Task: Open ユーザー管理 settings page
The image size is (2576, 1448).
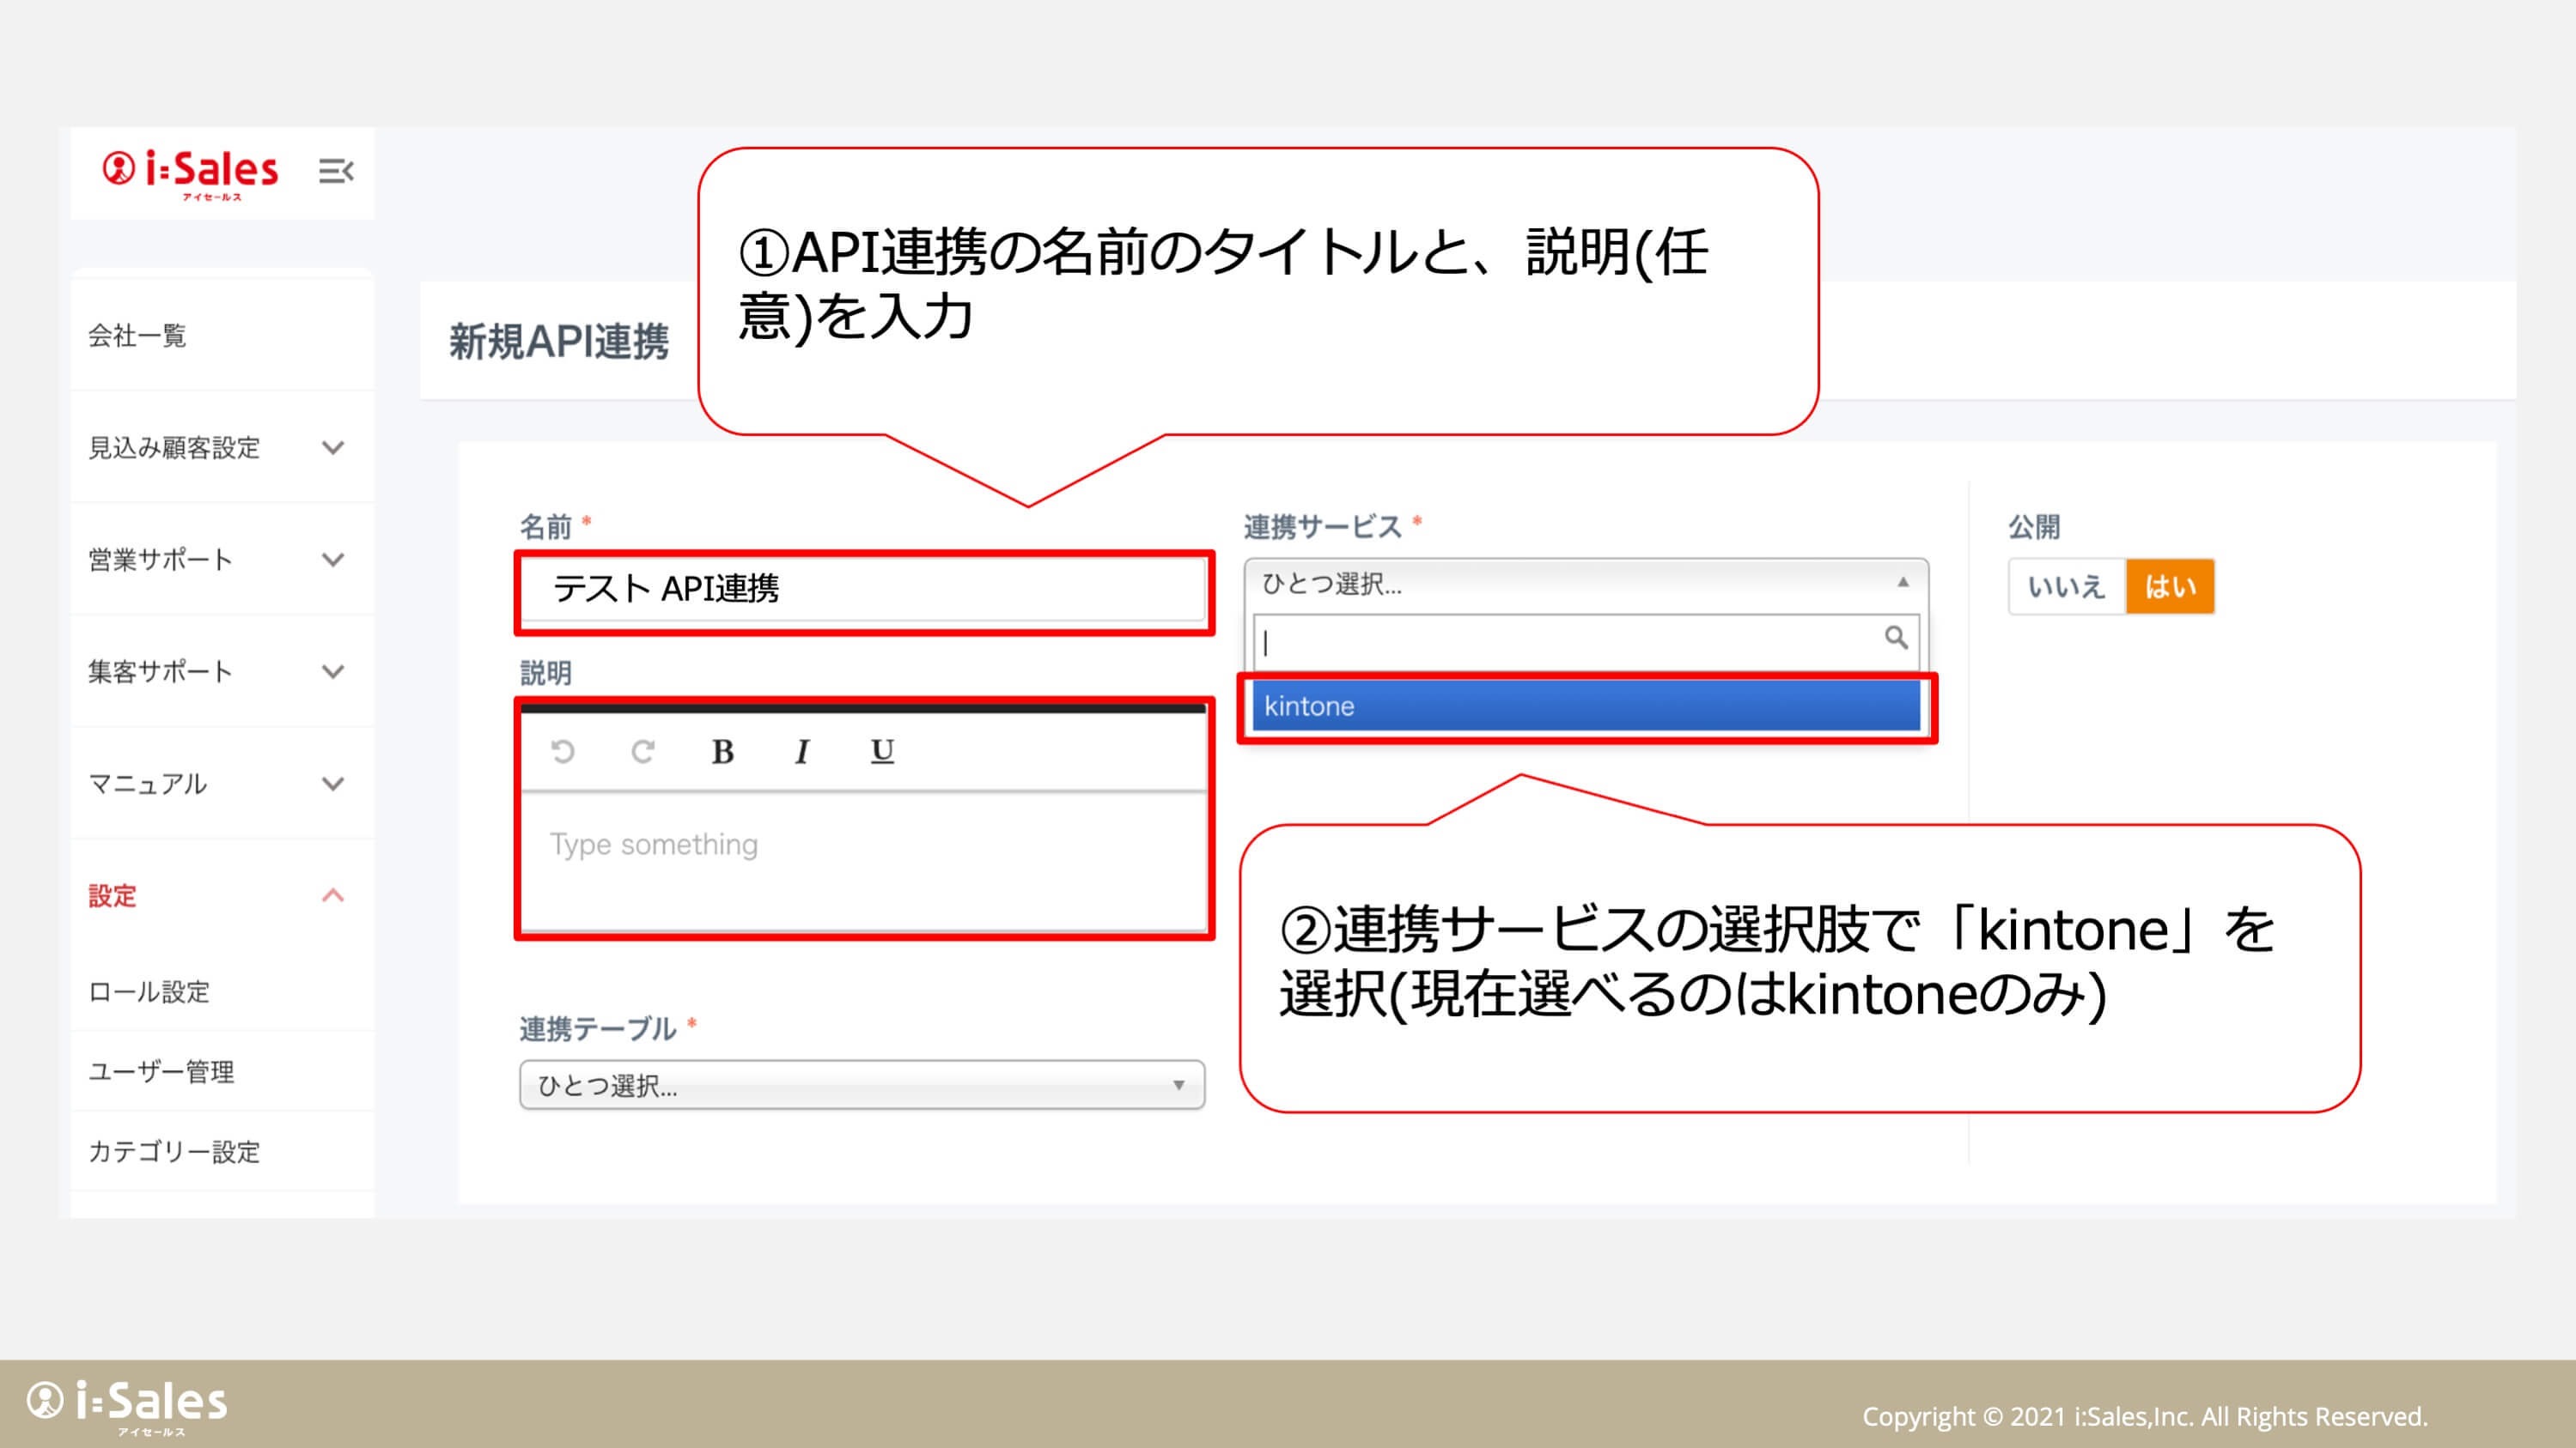Action: click(x=162, y=1071)
